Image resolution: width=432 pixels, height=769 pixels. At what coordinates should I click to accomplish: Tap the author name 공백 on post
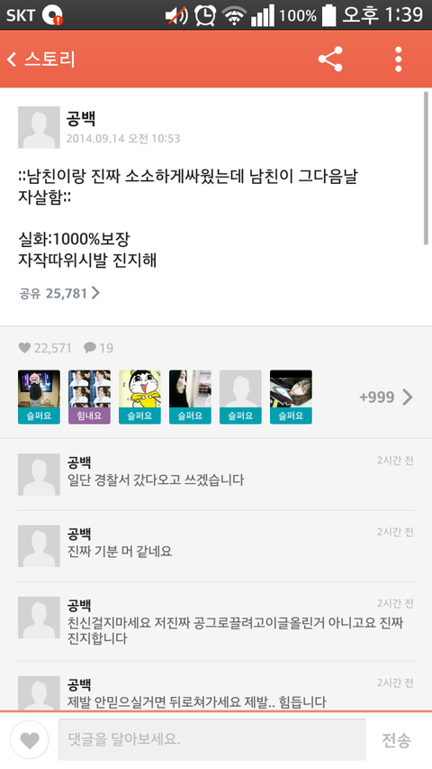coord(81,118)
